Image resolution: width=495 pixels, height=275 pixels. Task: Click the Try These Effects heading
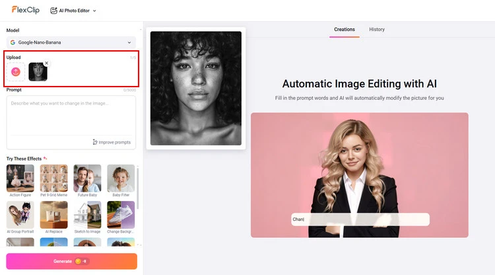24,159
